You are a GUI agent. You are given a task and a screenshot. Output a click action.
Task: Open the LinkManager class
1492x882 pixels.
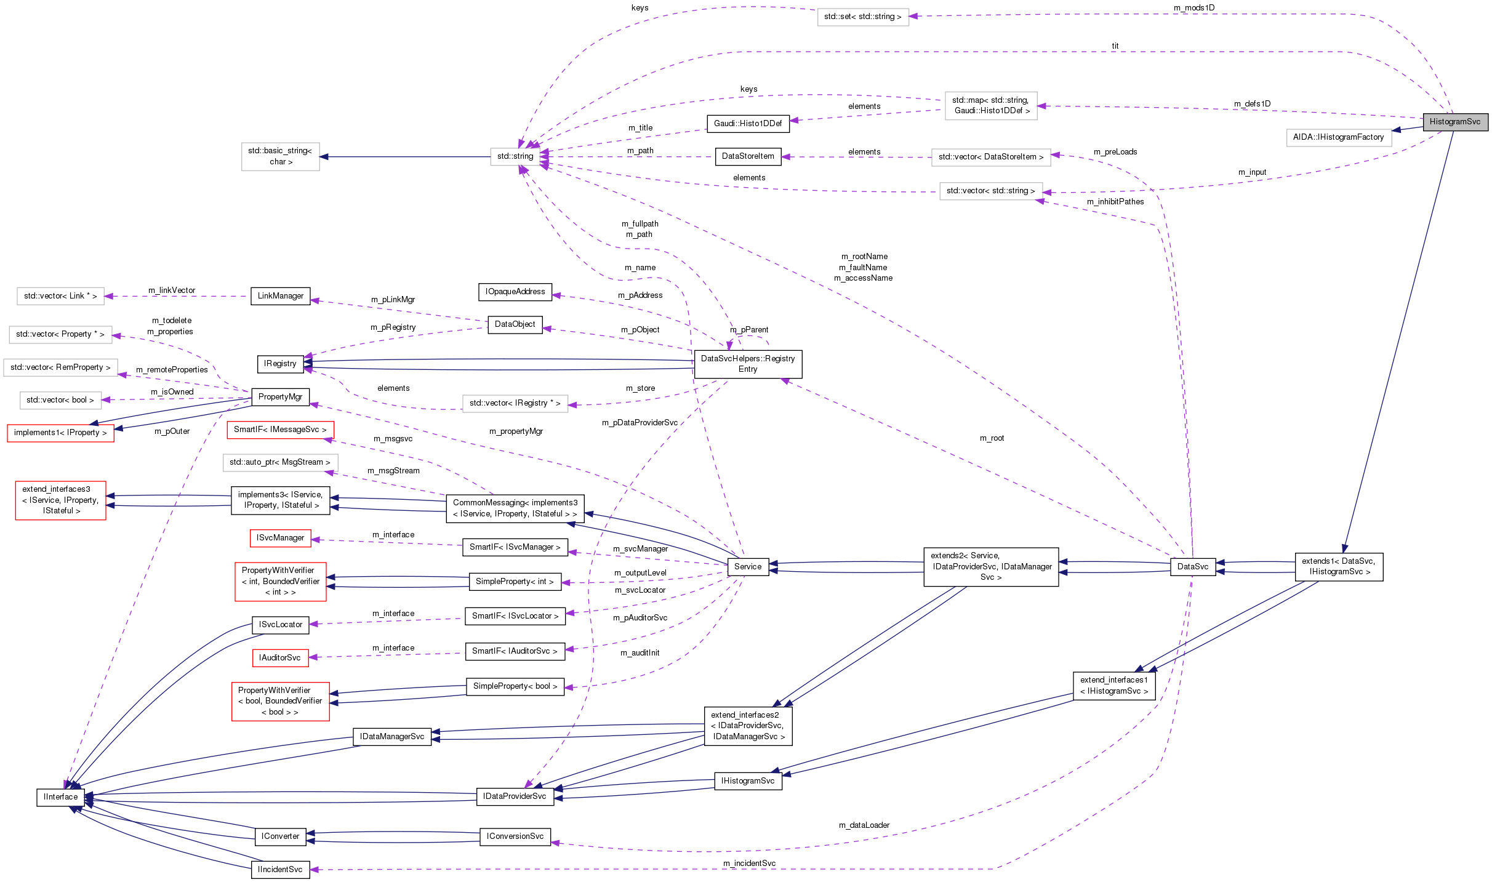281,296
